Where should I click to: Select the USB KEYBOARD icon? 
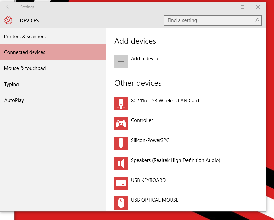[x=121, y=183]
